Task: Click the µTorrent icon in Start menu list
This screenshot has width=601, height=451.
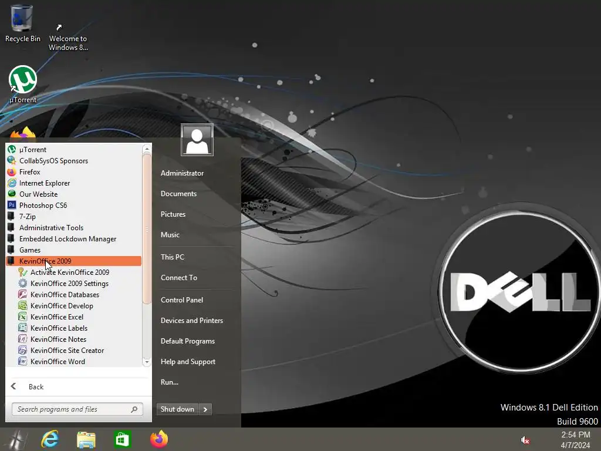Action: pos(12,150)
